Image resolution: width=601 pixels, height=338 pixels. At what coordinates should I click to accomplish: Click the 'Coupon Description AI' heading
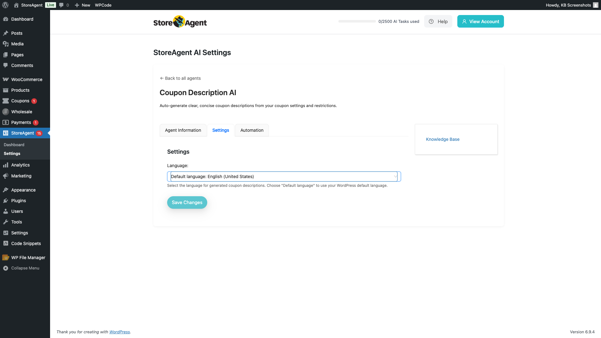tap(198, 93)
